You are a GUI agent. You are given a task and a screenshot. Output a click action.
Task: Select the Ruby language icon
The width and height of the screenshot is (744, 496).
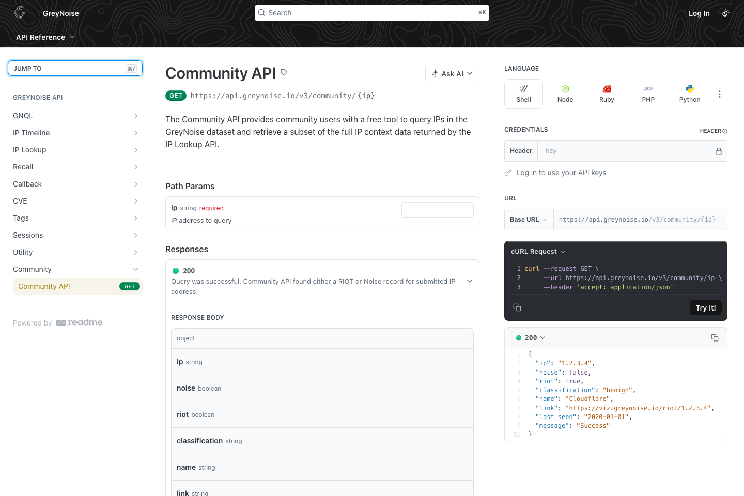pos(607,93)
